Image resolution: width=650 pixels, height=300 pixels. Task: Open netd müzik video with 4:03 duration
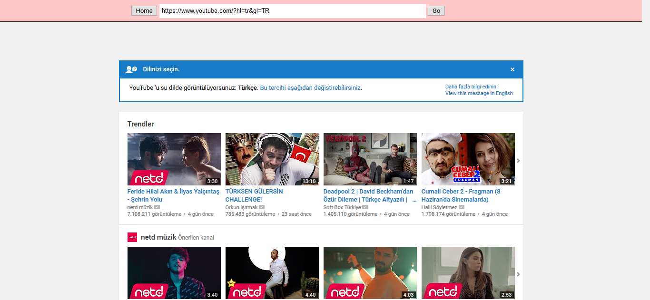tap(370, 273)
